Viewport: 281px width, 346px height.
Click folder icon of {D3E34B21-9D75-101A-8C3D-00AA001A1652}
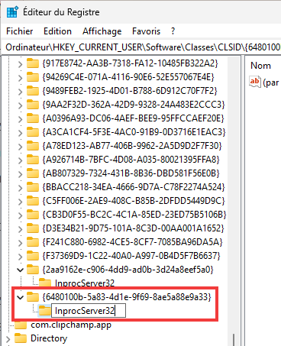(33, 228)
